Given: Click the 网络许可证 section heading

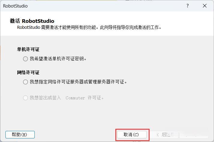Looking at the screenshot, I should pos(28,72).
